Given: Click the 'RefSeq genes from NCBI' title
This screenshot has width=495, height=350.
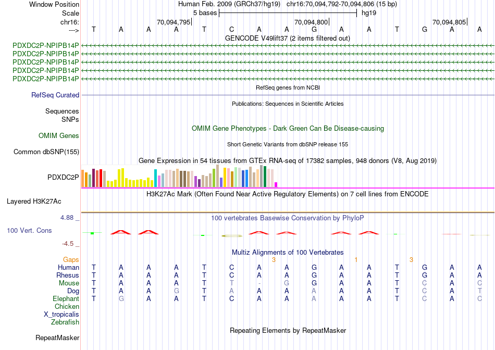Looking at the screenshot, I should (x=288, y=87).
